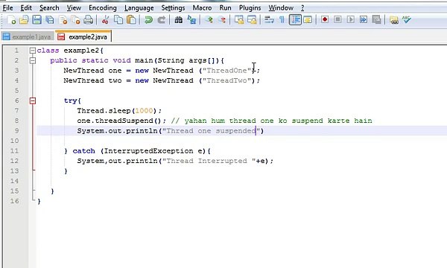
Task: Click the Paste clipboard icon
Action: pos(131,19)
